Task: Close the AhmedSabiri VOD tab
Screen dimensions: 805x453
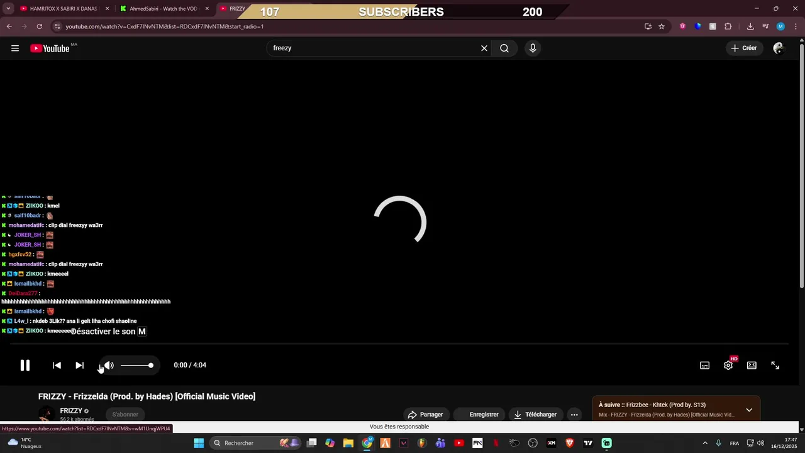Action: [207, 9]
